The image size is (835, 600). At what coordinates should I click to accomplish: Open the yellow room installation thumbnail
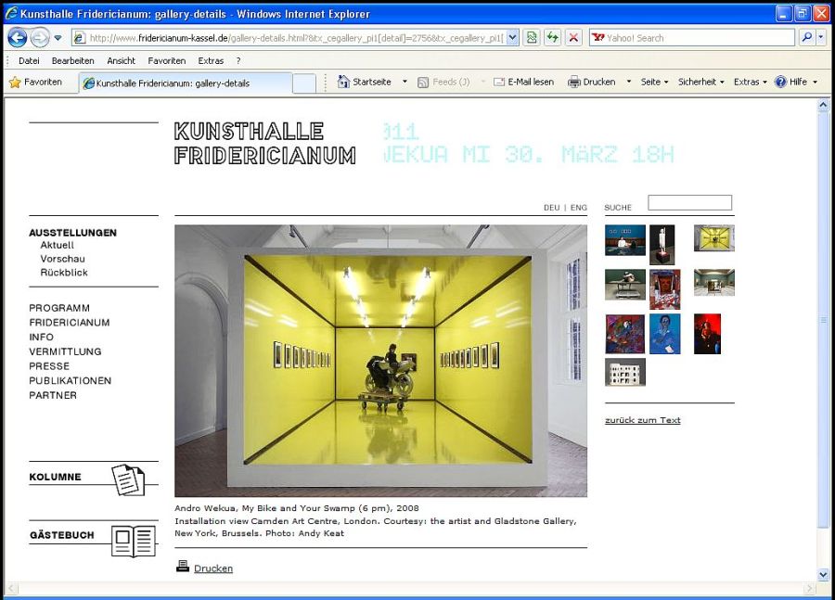[714, 238]
